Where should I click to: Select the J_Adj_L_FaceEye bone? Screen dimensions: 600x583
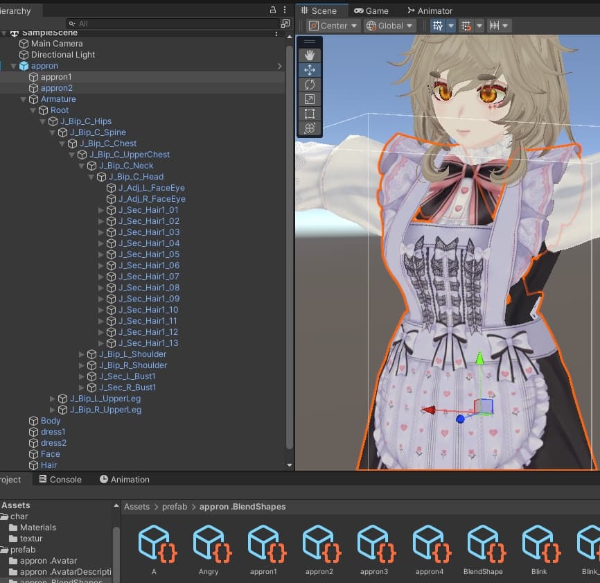click(x=152, y=188)
